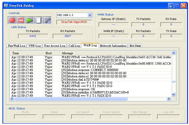The image size is (189, 125).
Task: Maximize the DrayTek Syslog window
Action: coord(177,5)
